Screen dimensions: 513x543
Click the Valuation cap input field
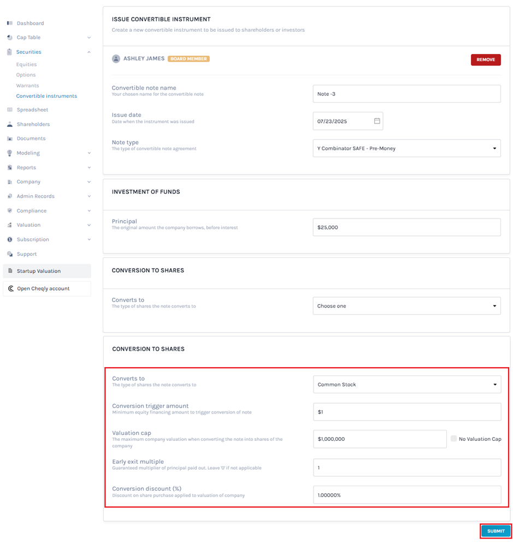coord(380,439)
